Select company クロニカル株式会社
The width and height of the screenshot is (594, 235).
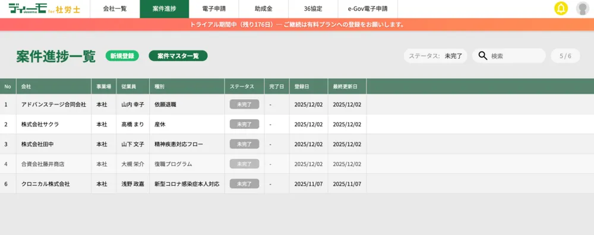(46, 184)
